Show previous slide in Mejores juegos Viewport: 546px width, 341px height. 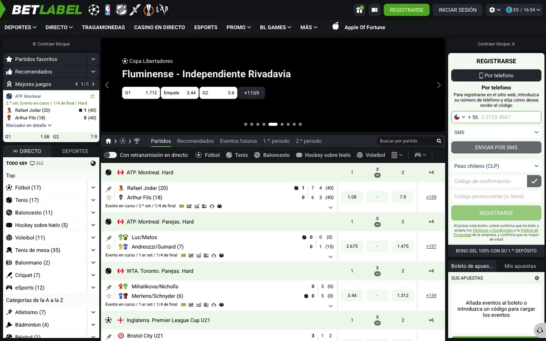tap(76, 84)
